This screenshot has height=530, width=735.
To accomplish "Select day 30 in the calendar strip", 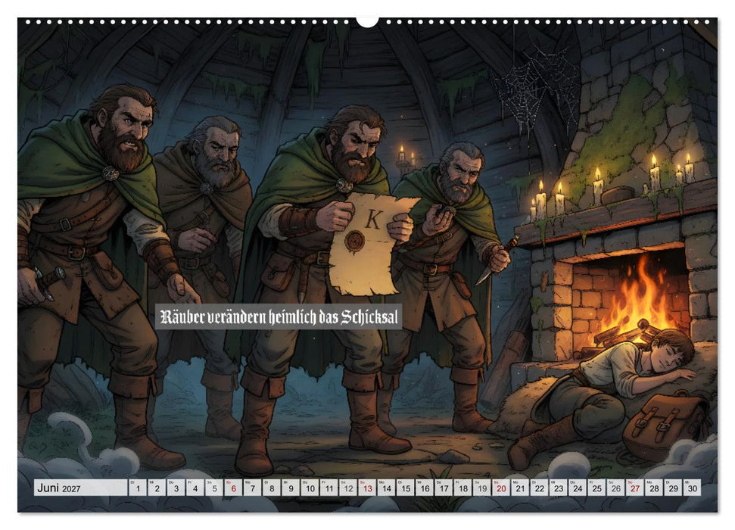I will [x=693, y=488].
